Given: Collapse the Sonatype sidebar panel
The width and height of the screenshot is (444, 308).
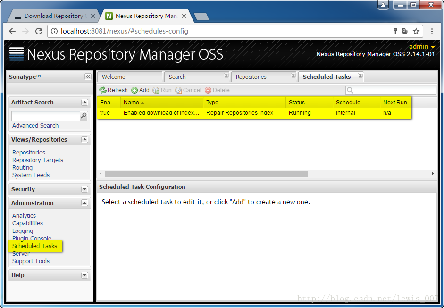Looking at the screenshot, I should click(88, 77).
